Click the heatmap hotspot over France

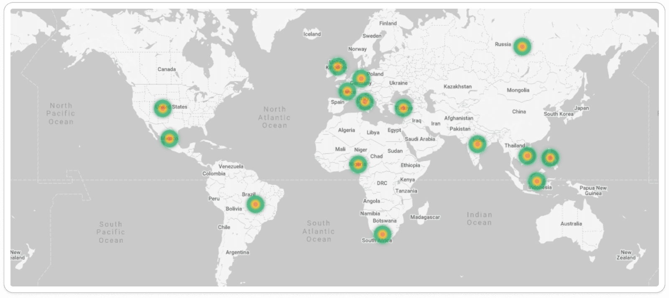pyautogui.click(x=347, y=91)
